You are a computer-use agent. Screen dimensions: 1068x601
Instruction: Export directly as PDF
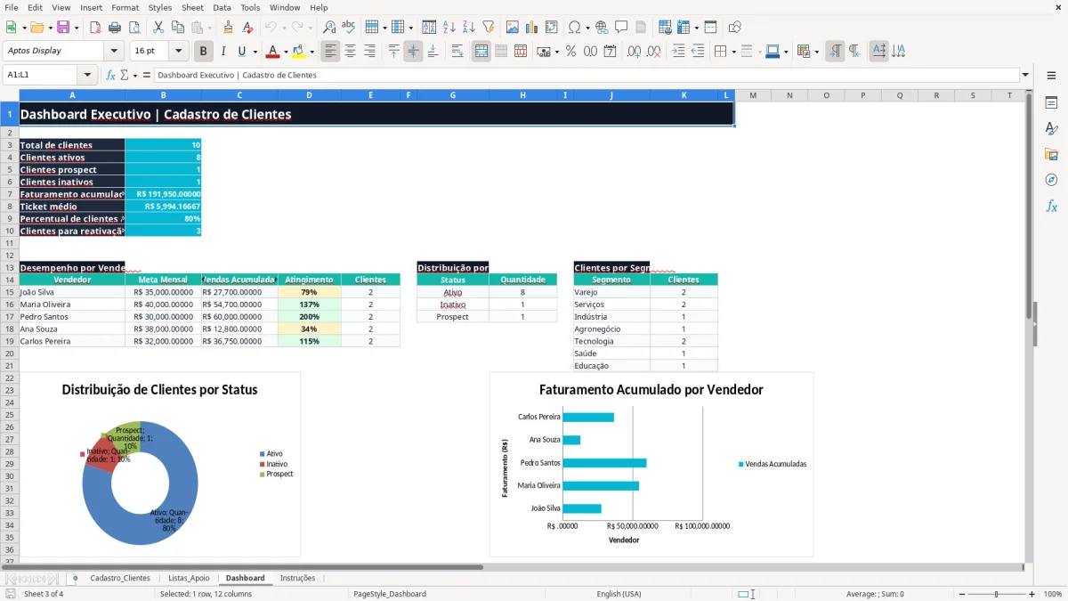94,28
